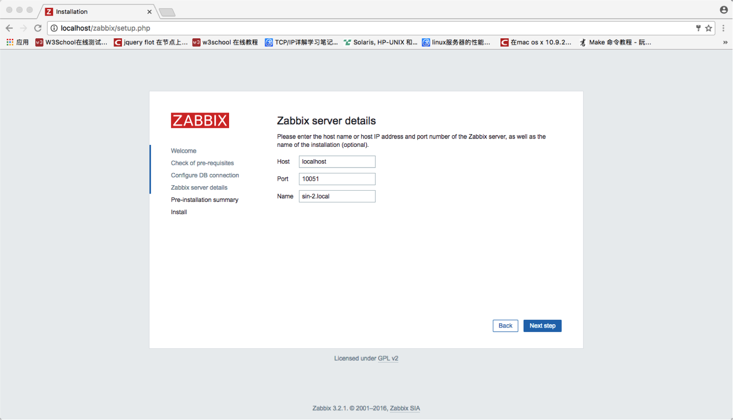Click the ZABBIX logo
This screenshot has height=420, width=733.
(x=200, y=120)
